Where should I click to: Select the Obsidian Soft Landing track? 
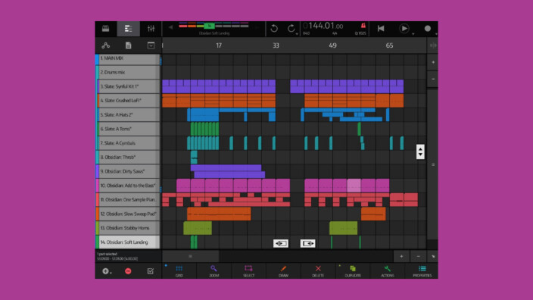pyautogui.click(x=129, y=242)
